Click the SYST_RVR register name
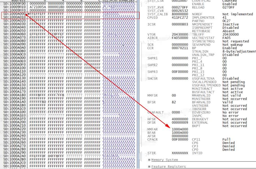256x169 pixels. 155,8
